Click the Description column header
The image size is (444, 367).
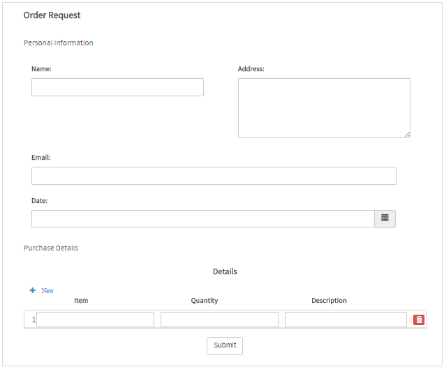(329, 301)
